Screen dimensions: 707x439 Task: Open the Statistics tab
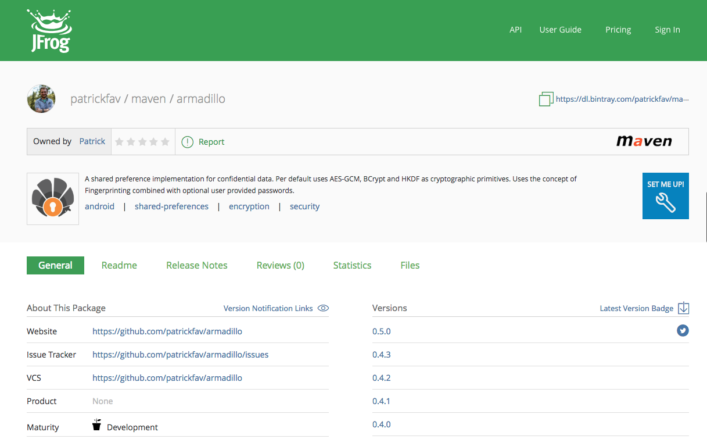point(352,265)
